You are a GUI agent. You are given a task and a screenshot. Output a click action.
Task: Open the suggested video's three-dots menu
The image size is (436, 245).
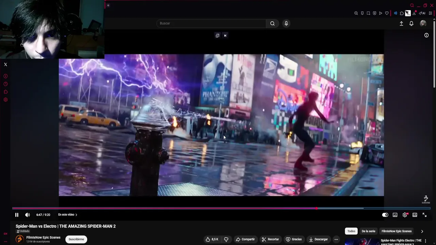pos(425,241)
